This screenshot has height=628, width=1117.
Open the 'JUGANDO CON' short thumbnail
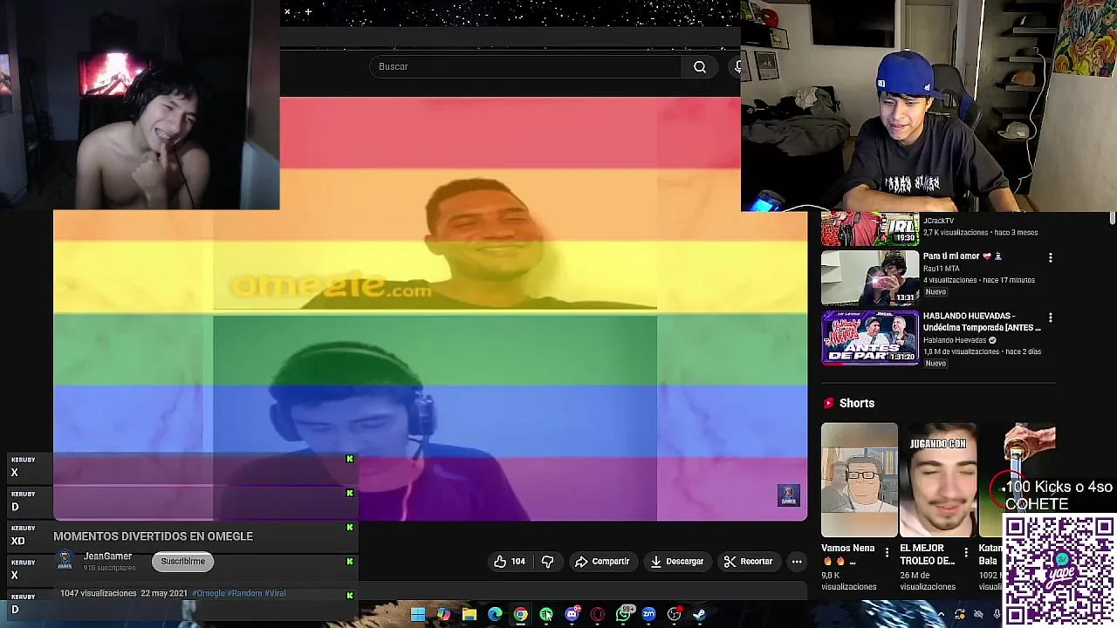click(x=938, y=480)
